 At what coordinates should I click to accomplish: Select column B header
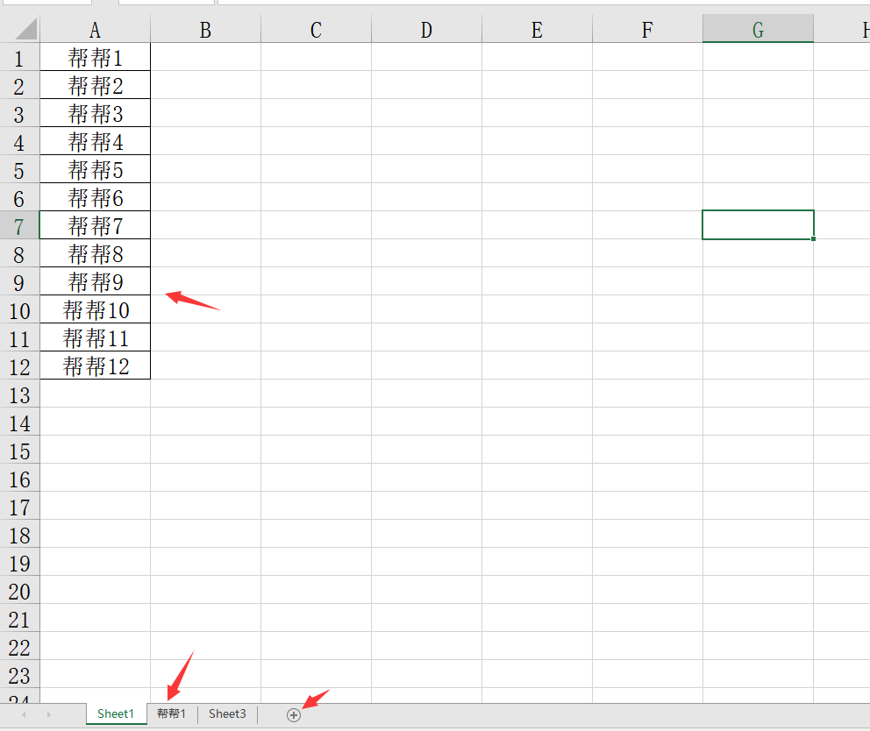[205, 30]
